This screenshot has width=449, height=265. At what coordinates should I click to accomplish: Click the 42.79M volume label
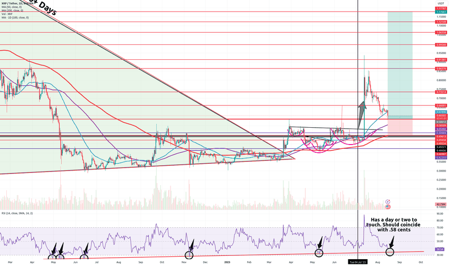(x=441, y=204)
